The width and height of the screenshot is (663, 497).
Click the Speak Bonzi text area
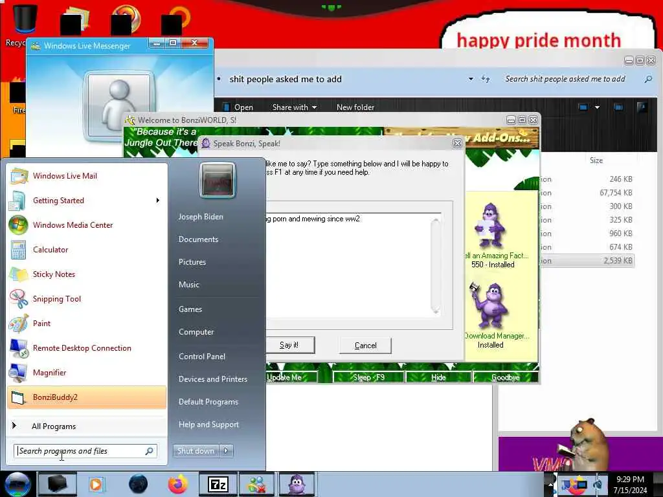click(x=349, y=265)
